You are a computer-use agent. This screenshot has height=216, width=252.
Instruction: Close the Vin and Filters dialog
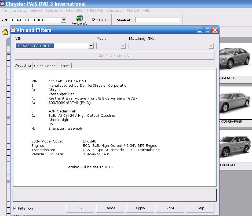click(215, 30)
